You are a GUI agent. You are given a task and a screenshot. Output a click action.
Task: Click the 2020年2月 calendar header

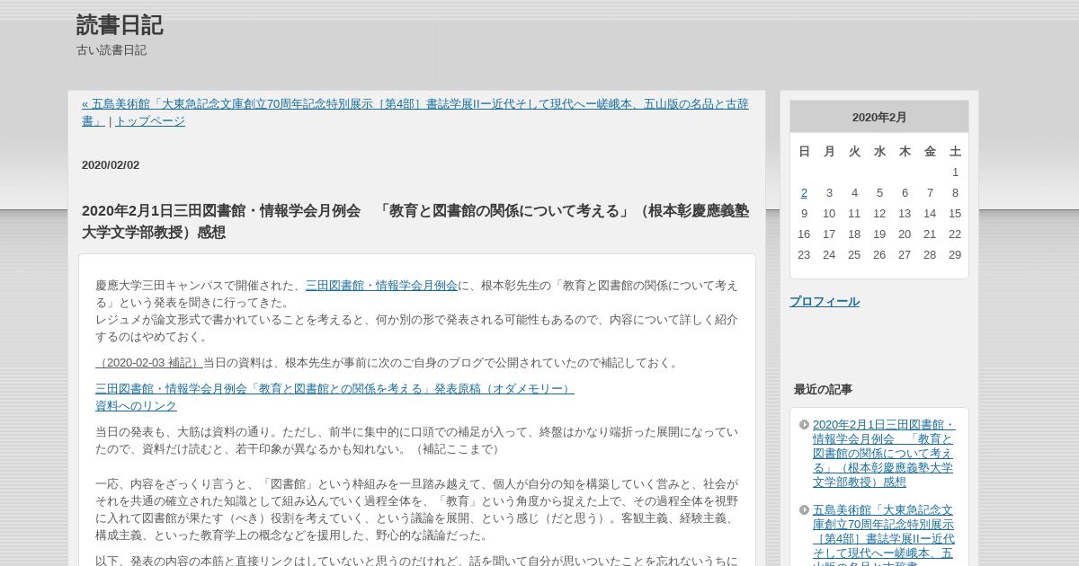pyautogui.click(x=879, y=118)
